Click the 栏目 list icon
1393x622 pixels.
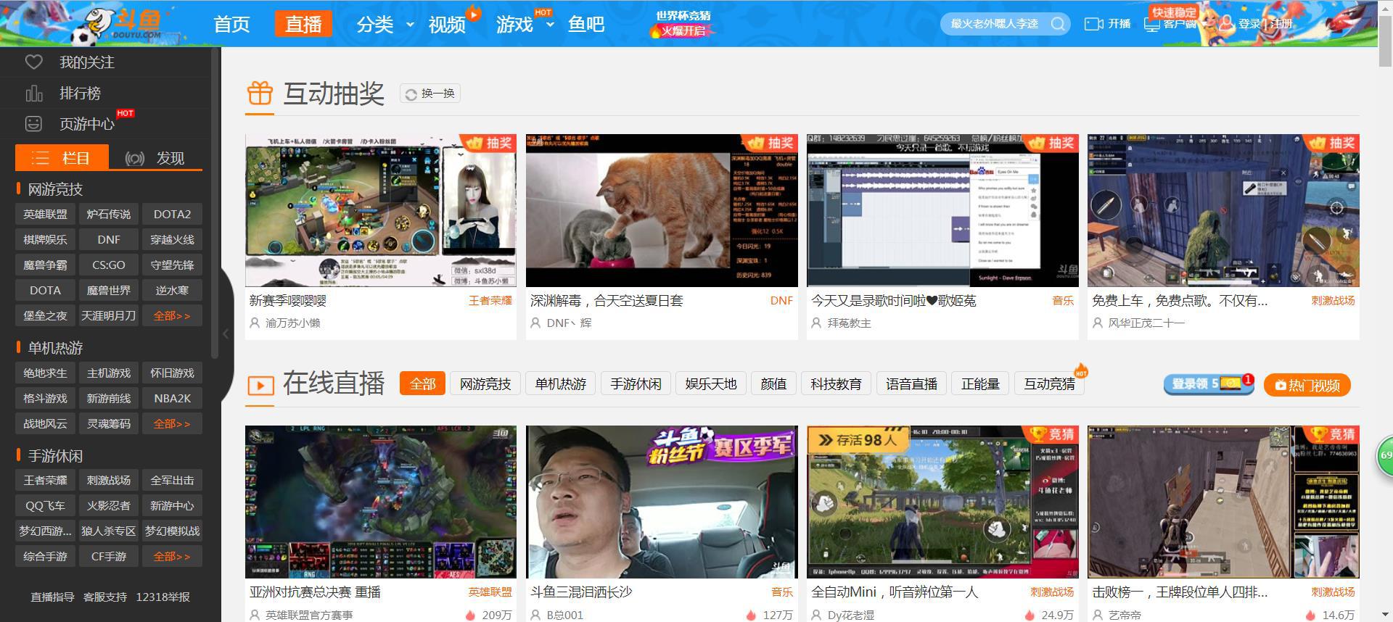point(40,158)
